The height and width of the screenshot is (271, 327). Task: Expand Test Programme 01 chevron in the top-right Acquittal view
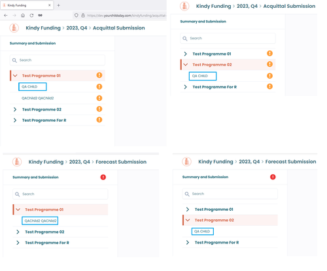(x=185, y=54)
